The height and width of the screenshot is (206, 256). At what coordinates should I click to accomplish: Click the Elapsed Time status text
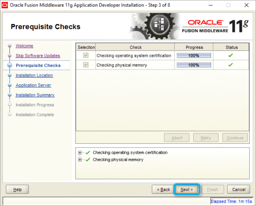click(x=231, y=201)
